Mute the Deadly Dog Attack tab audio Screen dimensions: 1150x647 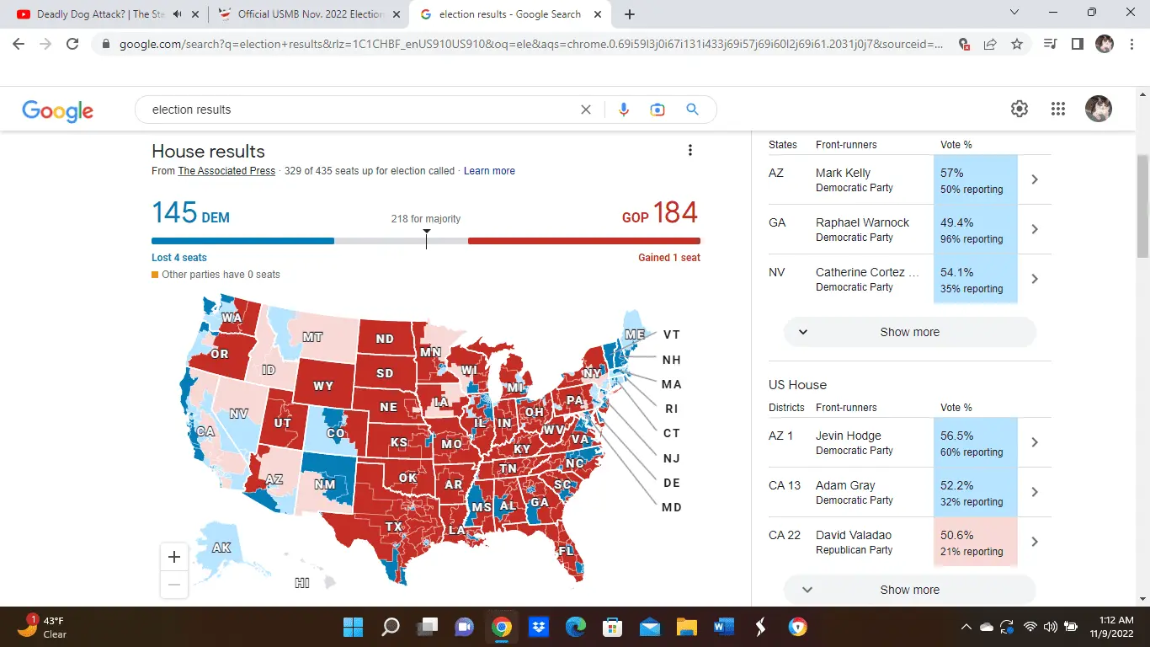178,14
